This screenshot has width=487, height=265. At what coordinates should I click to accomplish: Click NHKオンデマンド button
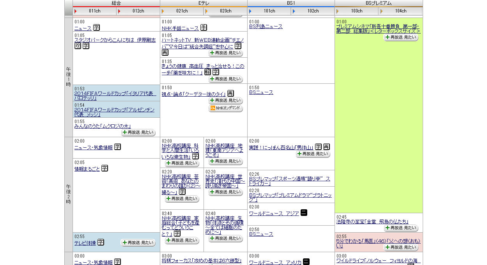[225, 108]
